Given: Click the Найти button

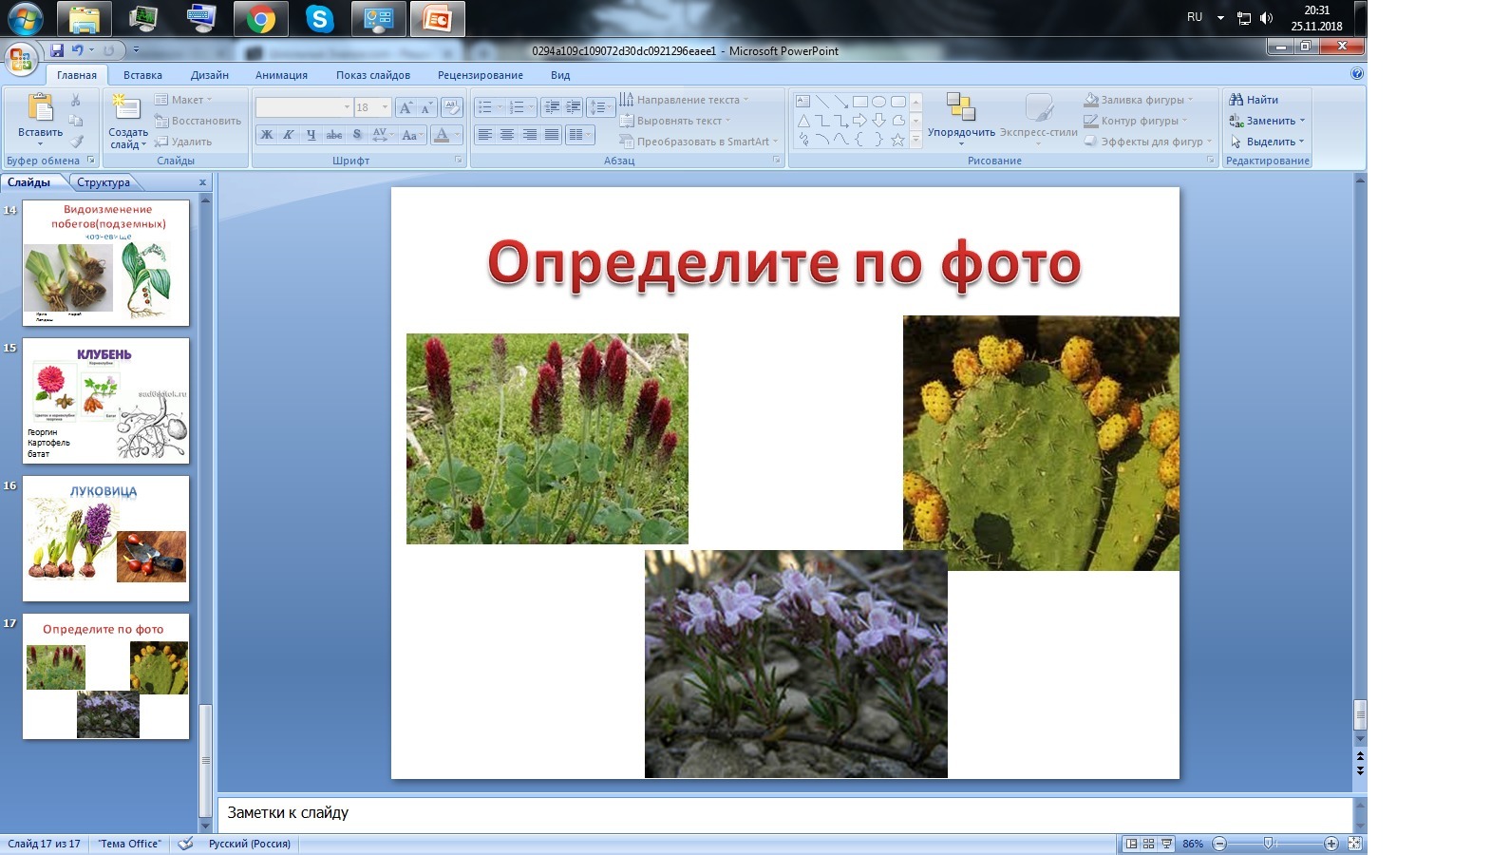Looking at the screenshot, I should 1255,100.
